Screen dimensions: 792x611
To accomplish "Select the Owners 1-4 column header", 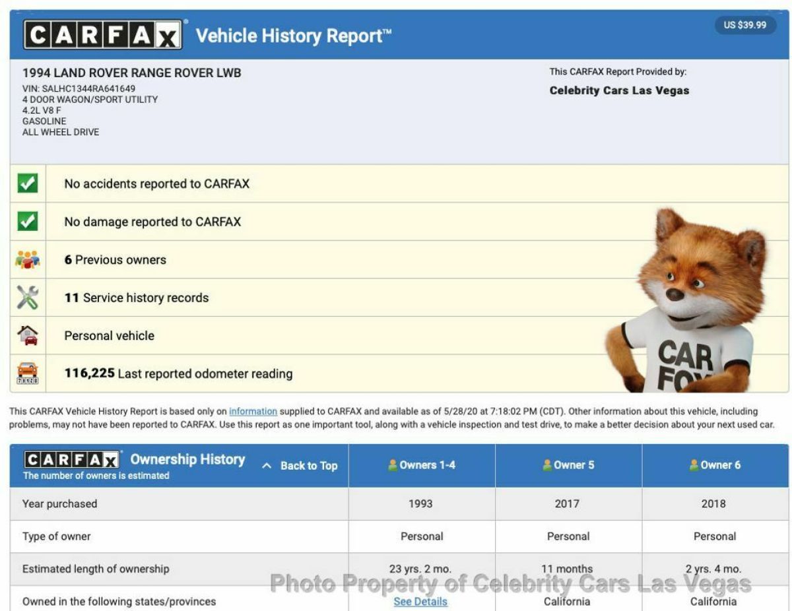I will tap(422, 465).
